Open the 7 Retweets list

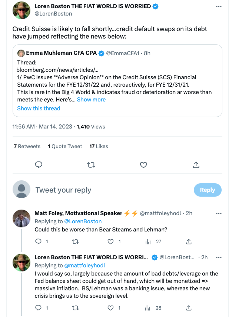pyautogui.click(x=27, y=146)
